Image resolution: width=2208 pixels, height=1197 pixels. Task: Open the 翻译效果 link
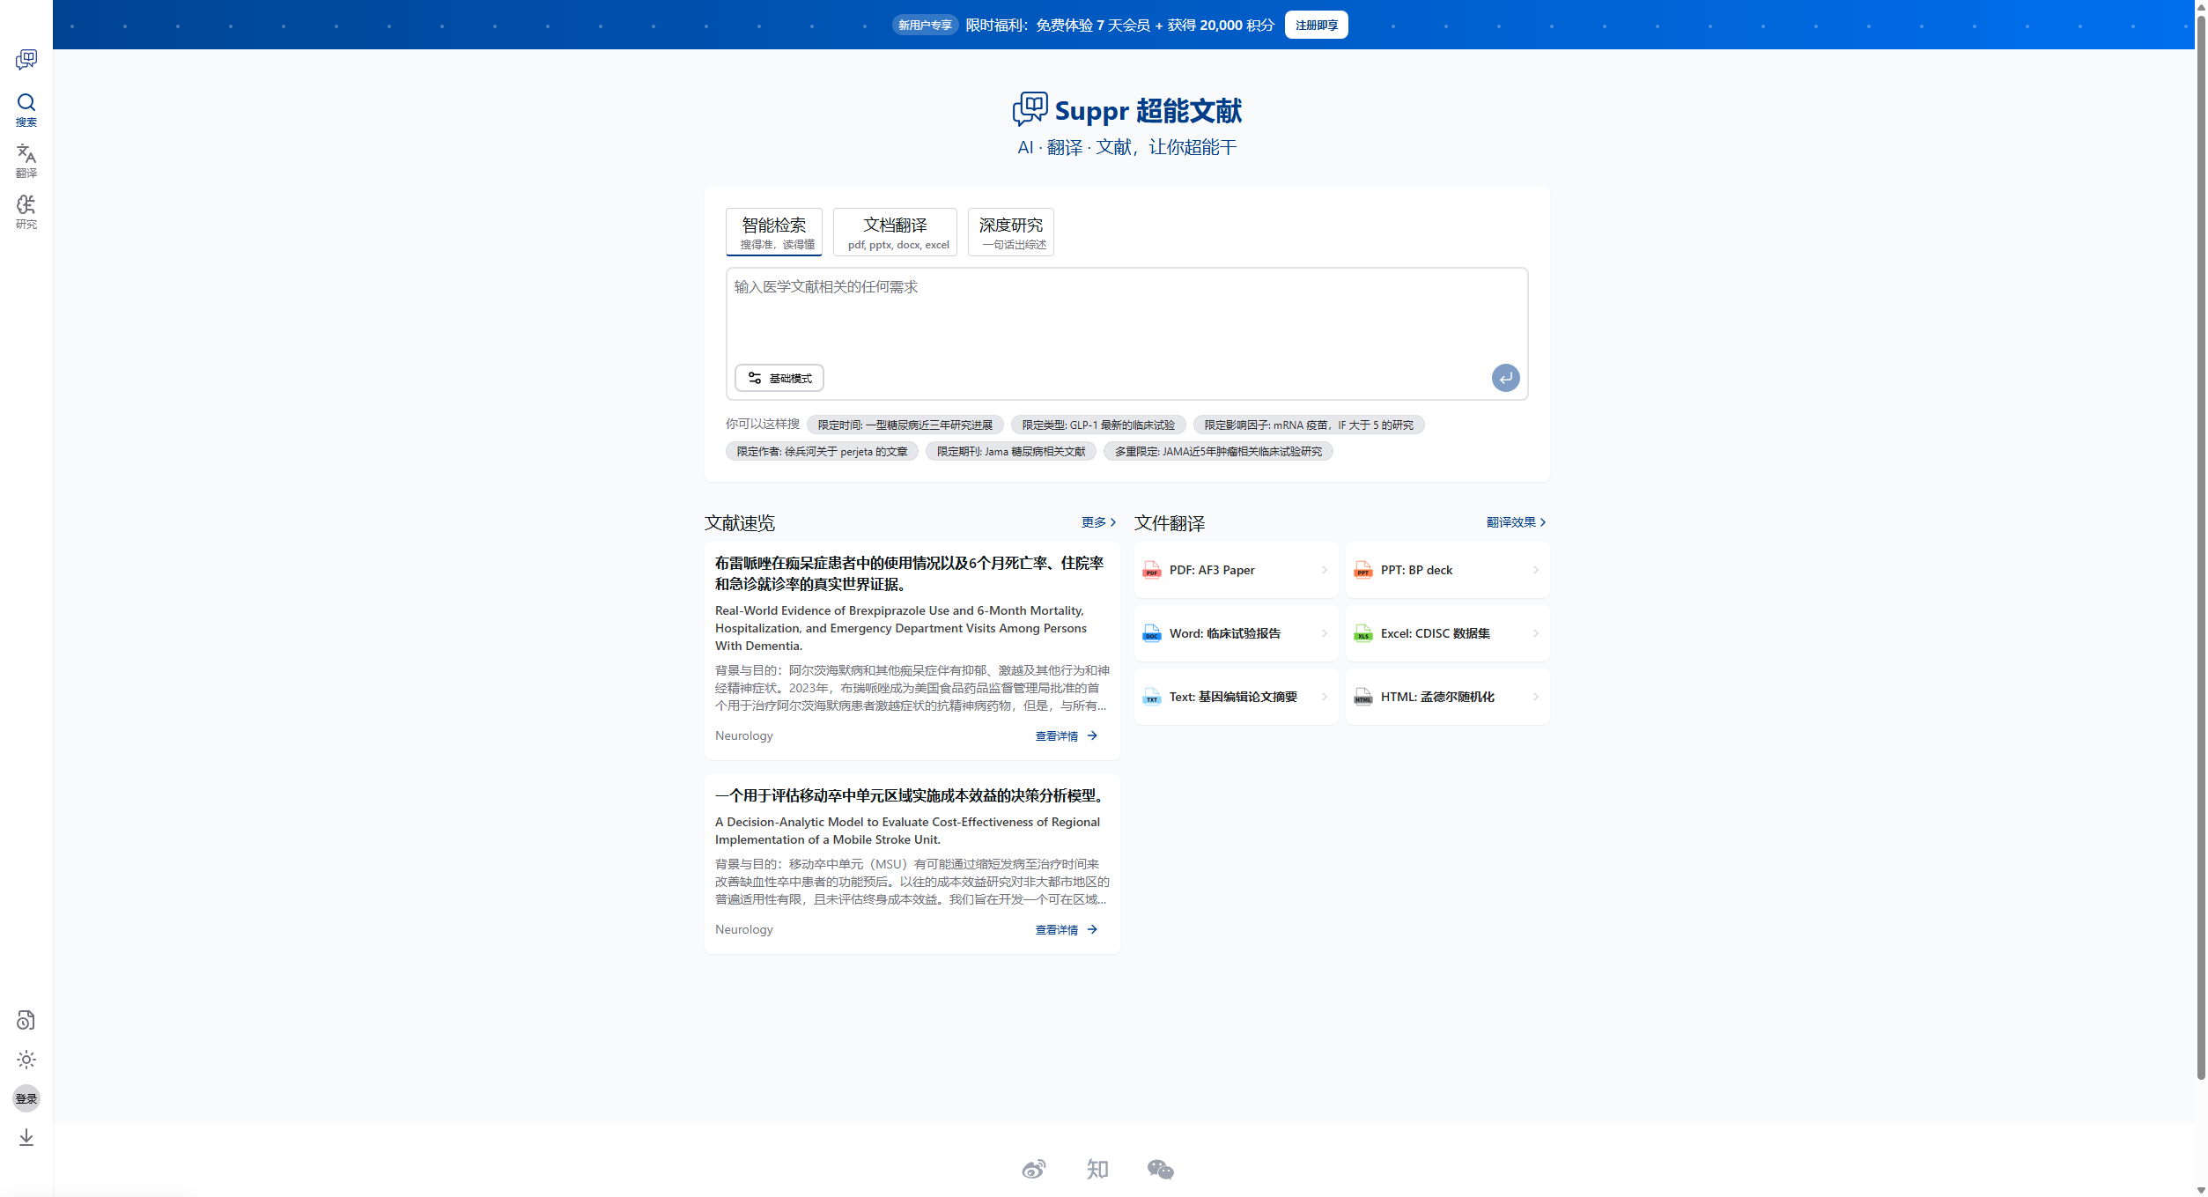1516,522
